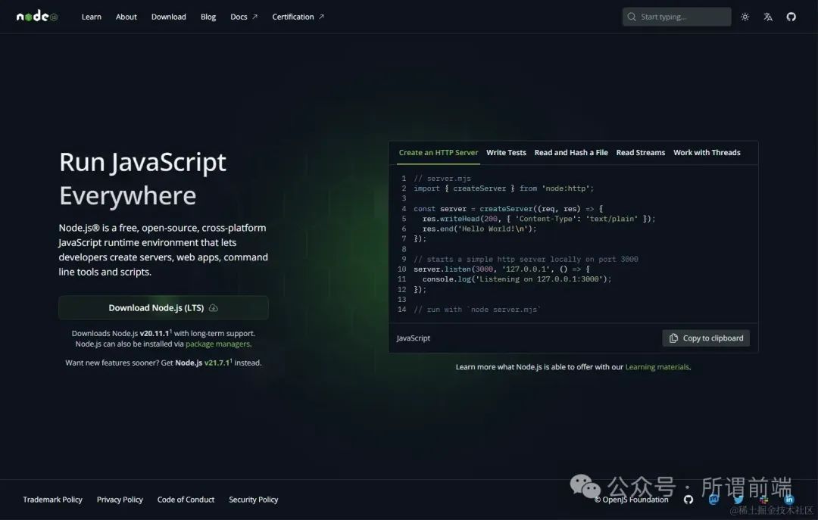
Task: Click code line "// server.mjs"
Action: (442, 179)
